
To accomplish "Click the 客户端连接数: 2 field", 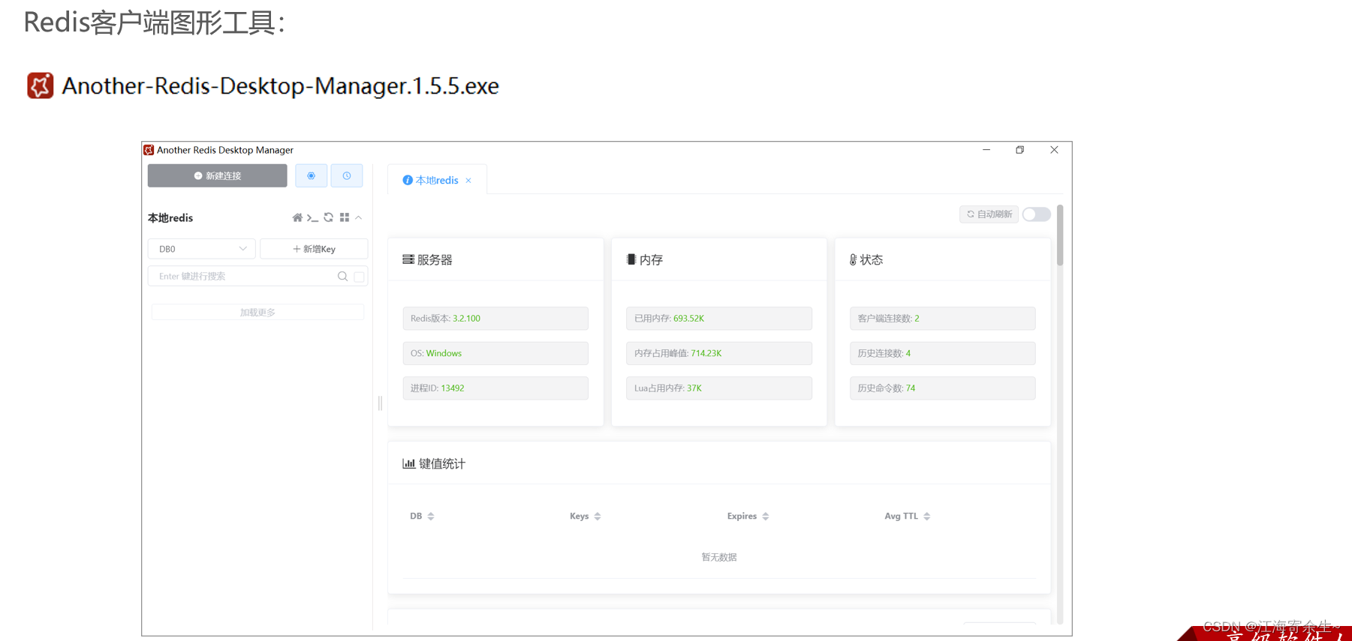I will pos(943,319).
